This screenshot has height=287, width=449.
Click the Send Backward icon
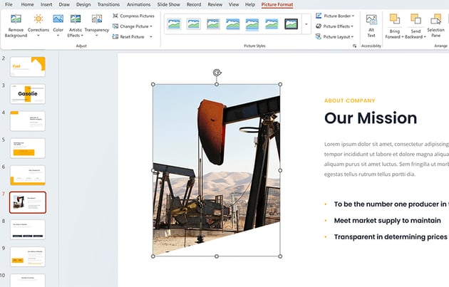[416, 19]
